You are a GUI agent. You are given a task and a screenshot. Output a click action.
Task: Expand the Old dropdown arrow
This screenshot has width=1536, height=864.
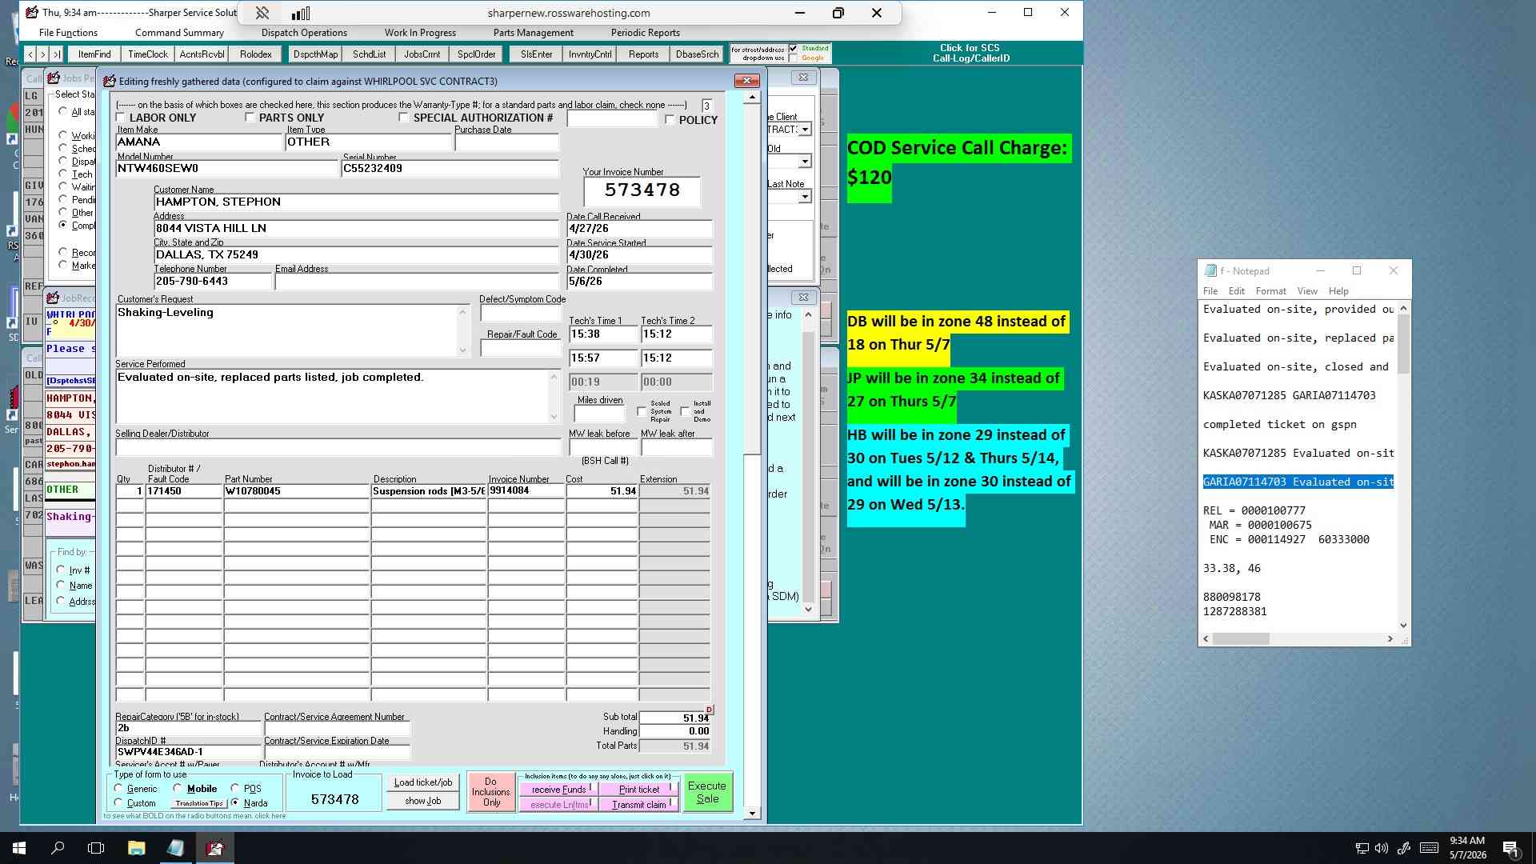tap(805, 162)
